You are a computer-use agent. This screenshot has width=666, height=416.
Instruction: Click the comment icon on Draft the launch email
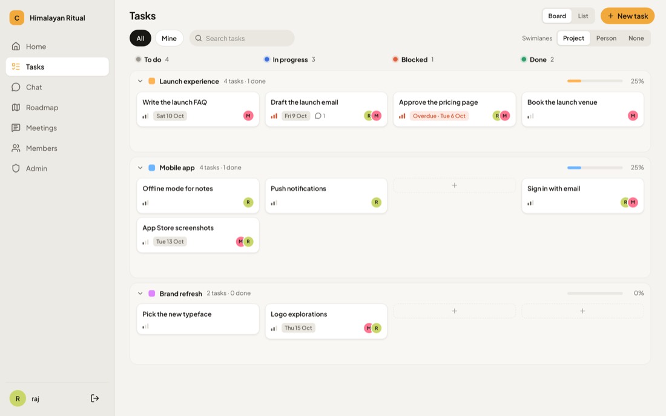point(318,116)
